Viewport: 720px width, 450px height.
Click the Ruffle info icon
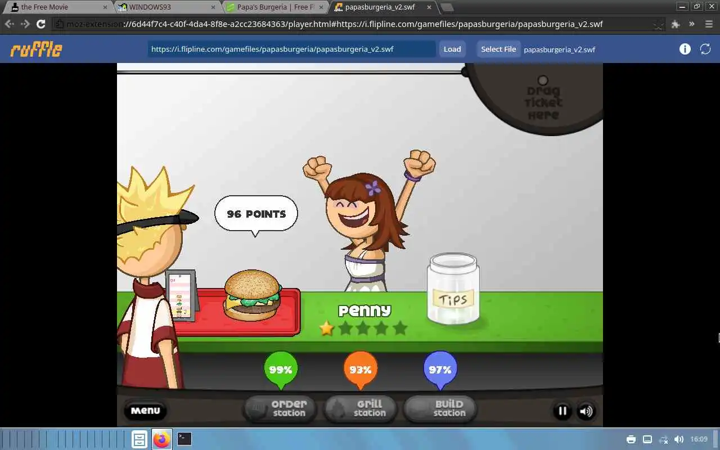click(685, 49)
